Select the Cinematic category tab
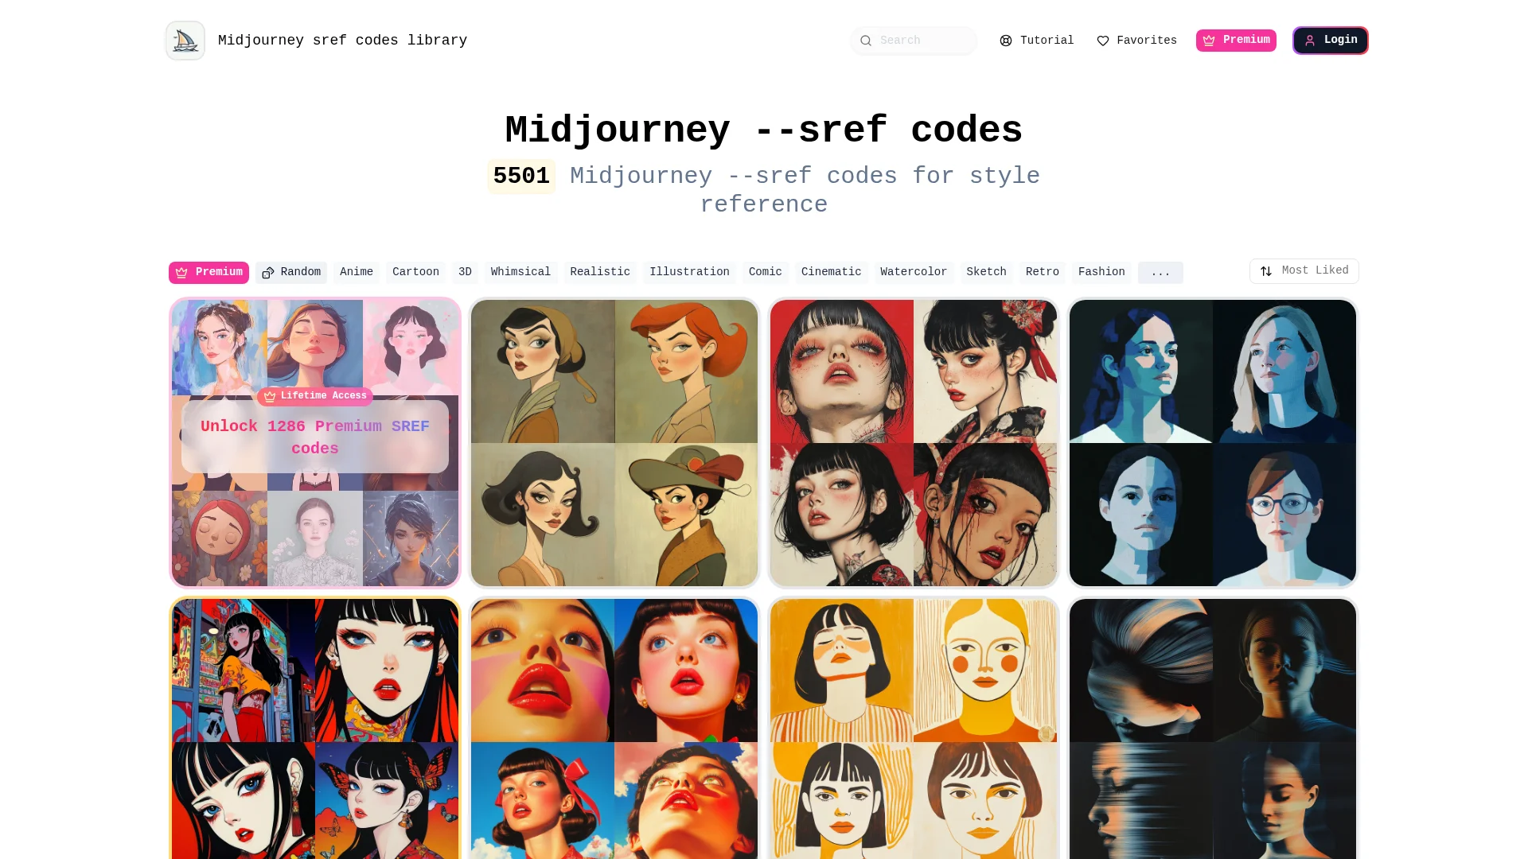This screenshot has height=859, width=1528. click(x=831, y=272)
